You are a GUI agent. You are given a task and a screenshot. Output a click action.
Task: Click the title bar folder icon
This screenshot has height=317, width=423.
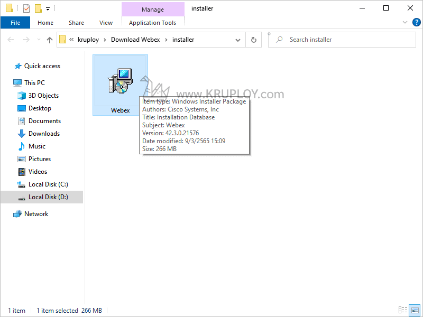tap(9, 8)
